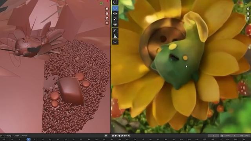The image size is (251, 141).
Task: Open the Keying dropdown in the timeline
Action: click(9, 136)
